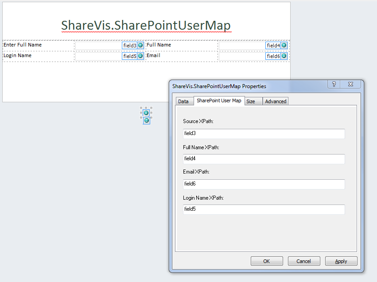Click the binding icon beside field4
This screenshot has width=377, height=282.
coord(284,45)
